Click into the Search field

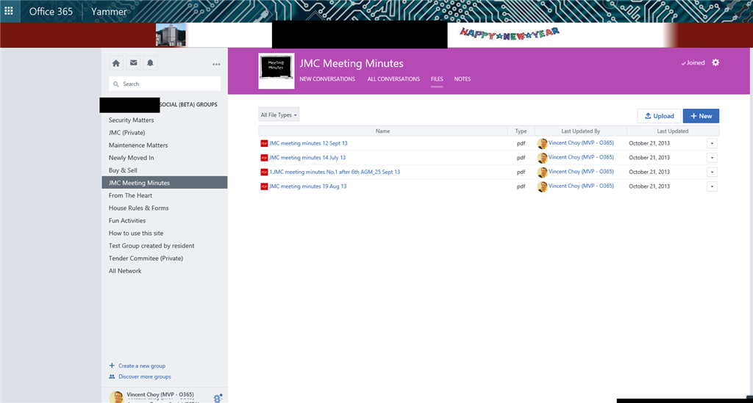165,84
